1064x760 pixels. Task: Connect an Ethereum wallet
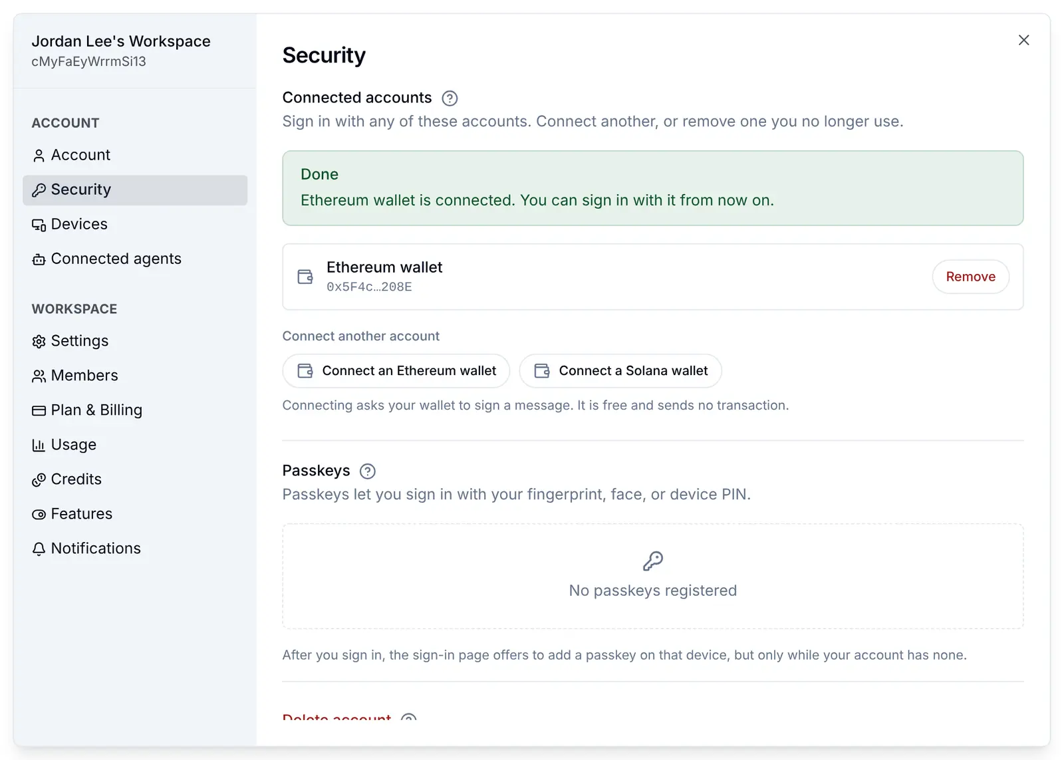tap(396, 371)
